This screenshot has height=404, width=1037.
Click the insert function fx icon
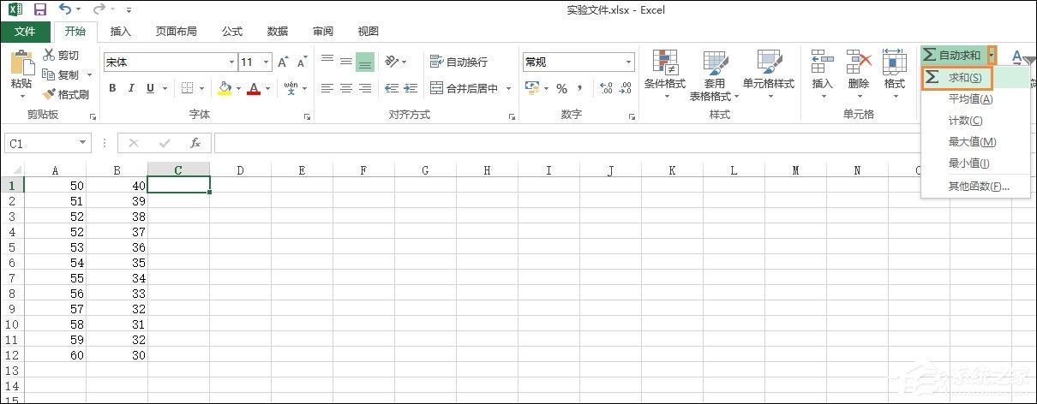pyautogui.click(x=195, y=143)
